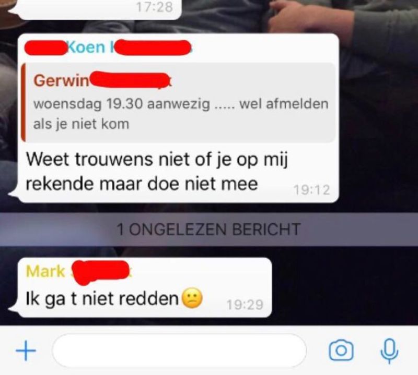
Task: Start a voice message with microphone icon
Action: [x=389, y=350]
